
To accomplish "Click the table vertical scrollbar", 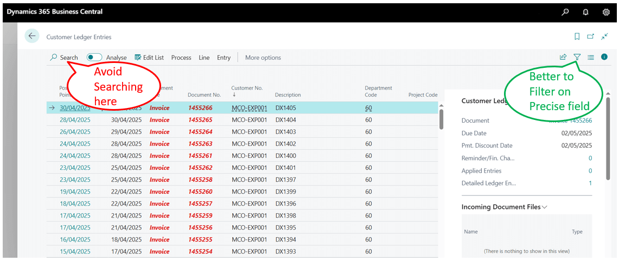I will 442,118.
